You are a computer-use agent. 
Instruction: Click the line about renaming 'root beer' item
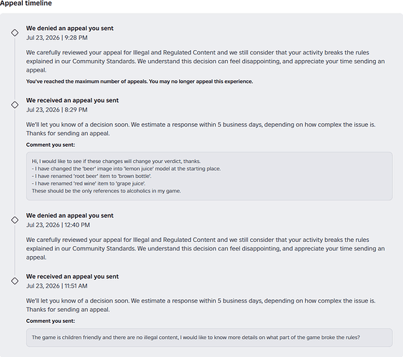(x=91, y=176)
